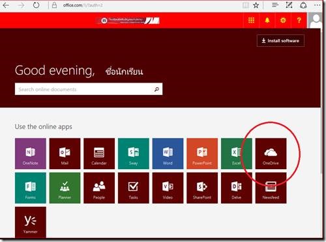The width and height of the screenshot is (326, 242).
Task: Open the Mail app tile
Action: [65, 154]
